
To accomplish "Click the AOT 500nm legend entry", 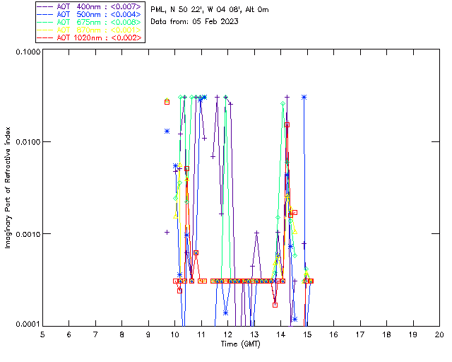I will tap(90, 14).
